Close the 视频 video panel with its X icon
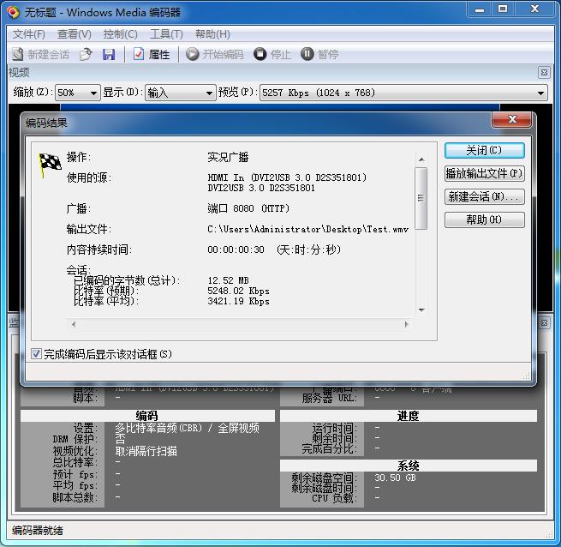The width and height of the screenshot is (561, 547). [544, 73]
